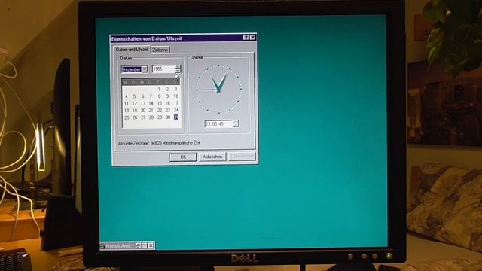Screen dimensions: 482x271
Task: Maximize the minimized Norton Anti window
Action: (144, 246)
